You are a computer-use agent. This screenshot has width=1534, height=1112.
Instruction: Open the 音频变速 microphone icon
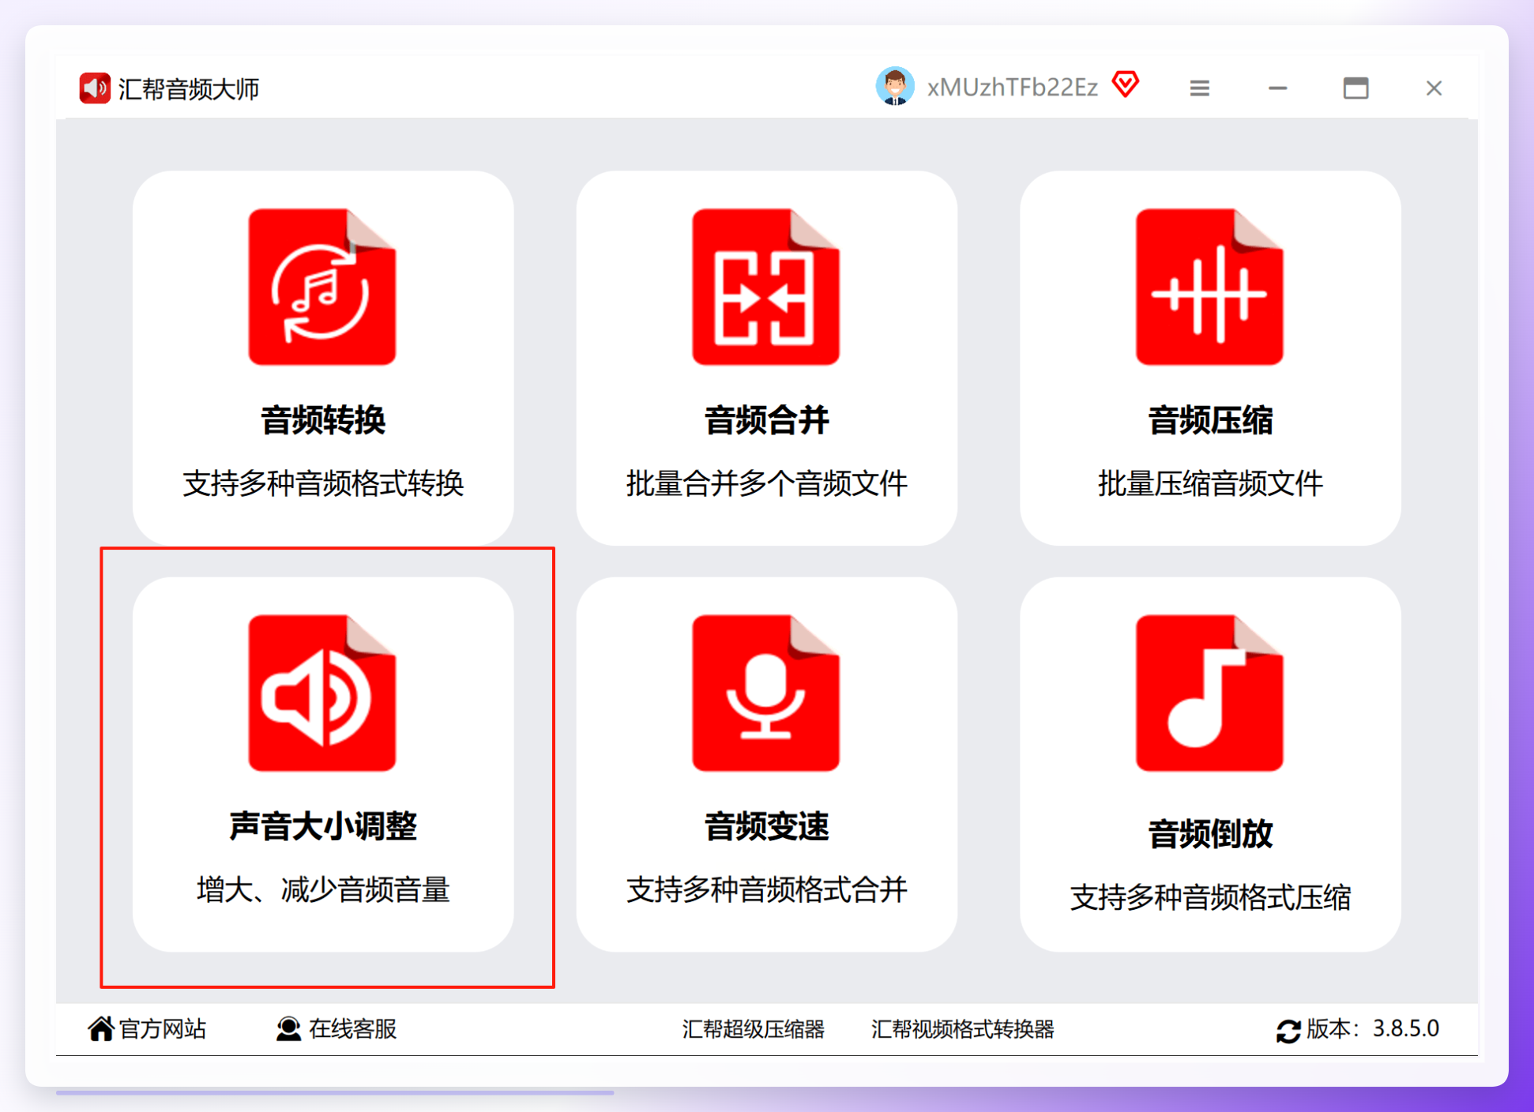[766, 693]
